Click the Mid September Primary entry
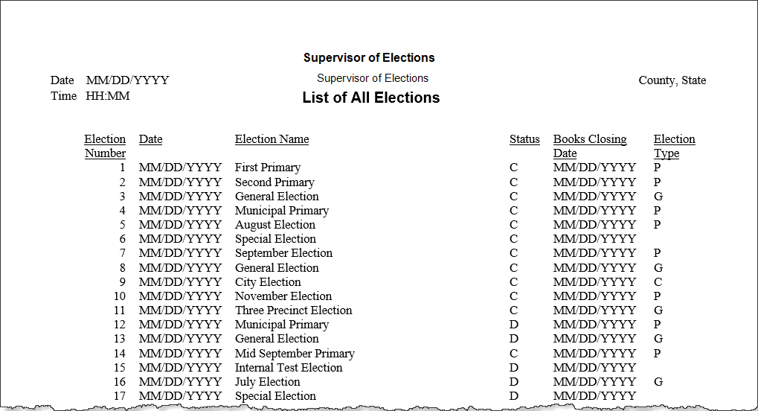The width and height of the screenshot is (758, 411). [295, 354]
